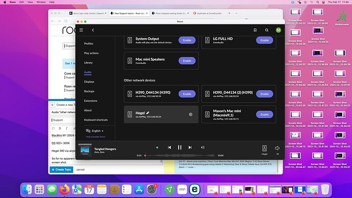Viewport: 352px width, 198px height.
Task: Open the volume control speaker icon
Action: coord(277,148)
